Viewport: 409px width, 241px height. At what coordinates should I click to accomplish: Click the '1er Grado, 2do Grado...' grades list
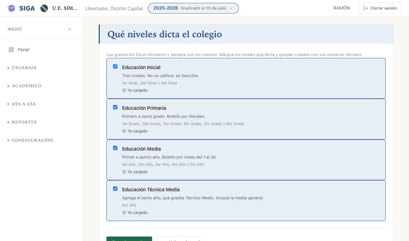183,124
